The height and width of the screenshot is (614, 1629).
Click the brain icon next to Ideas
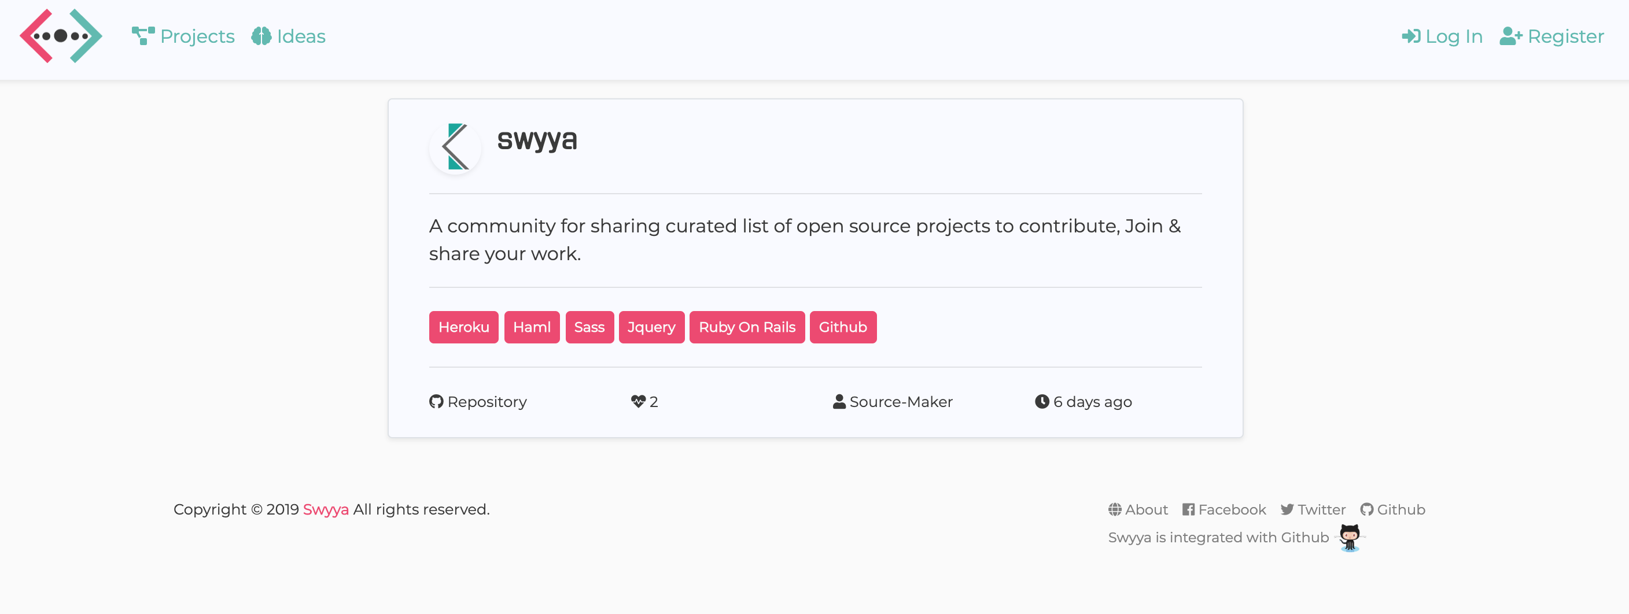click(x=260, y=36)
